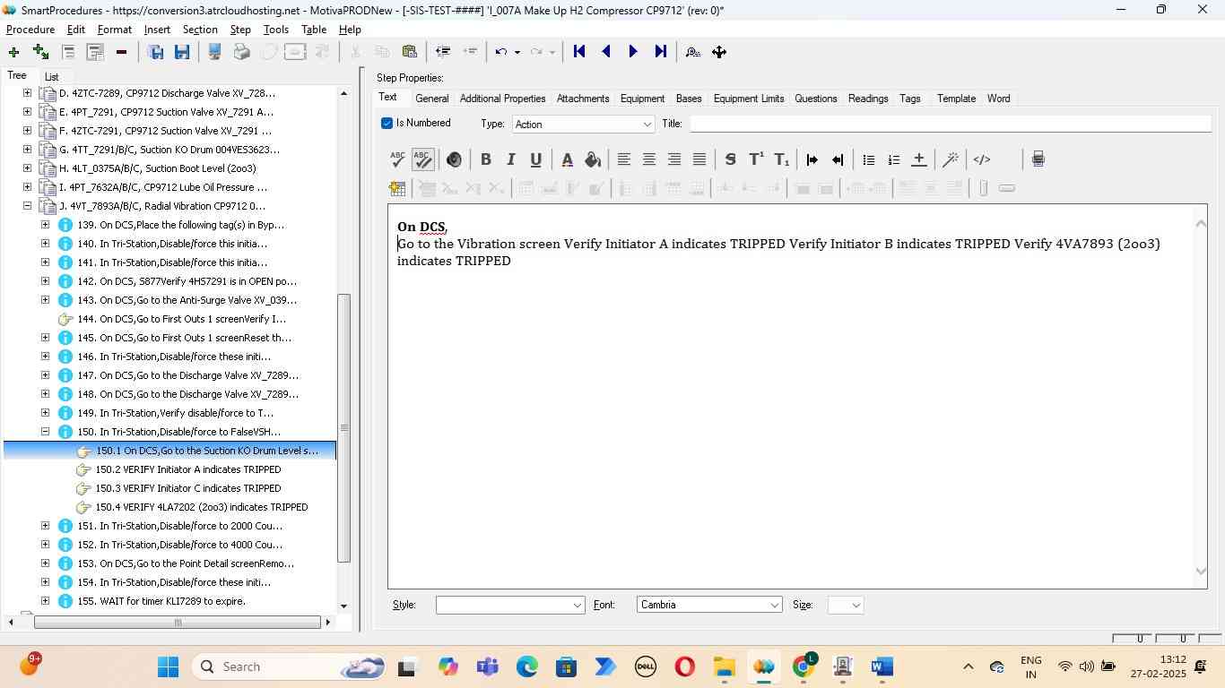Insert numbered list
The width and height of the screenshot is (1225, 688).
click(893, 159)
